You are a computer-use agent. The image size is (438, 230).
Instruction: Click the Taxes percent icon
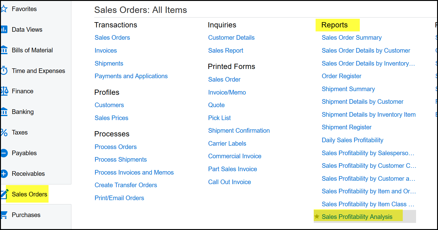coord(4,132)
